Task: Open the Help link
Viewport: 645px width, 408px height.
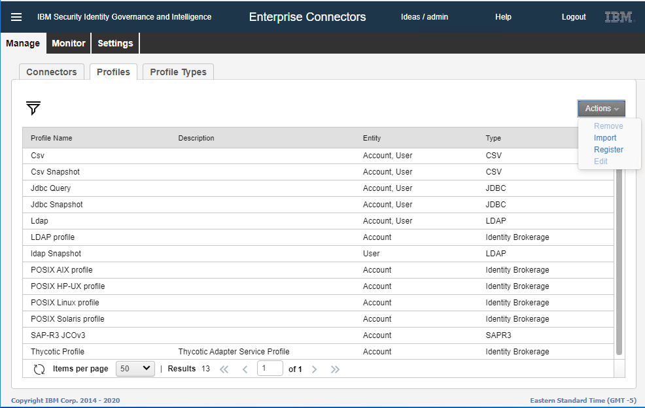Action: [503, 17]
